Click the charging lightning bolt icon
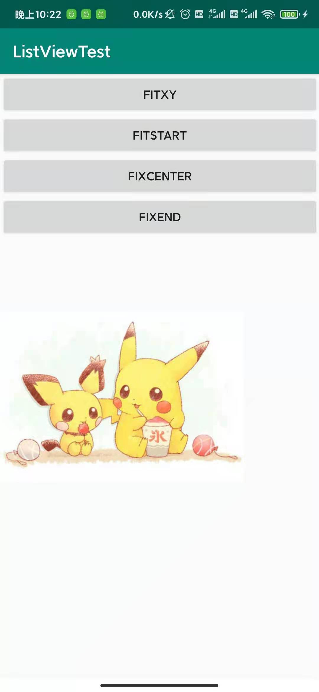Screen dimensions: 319x692 [x=305, y=14]
